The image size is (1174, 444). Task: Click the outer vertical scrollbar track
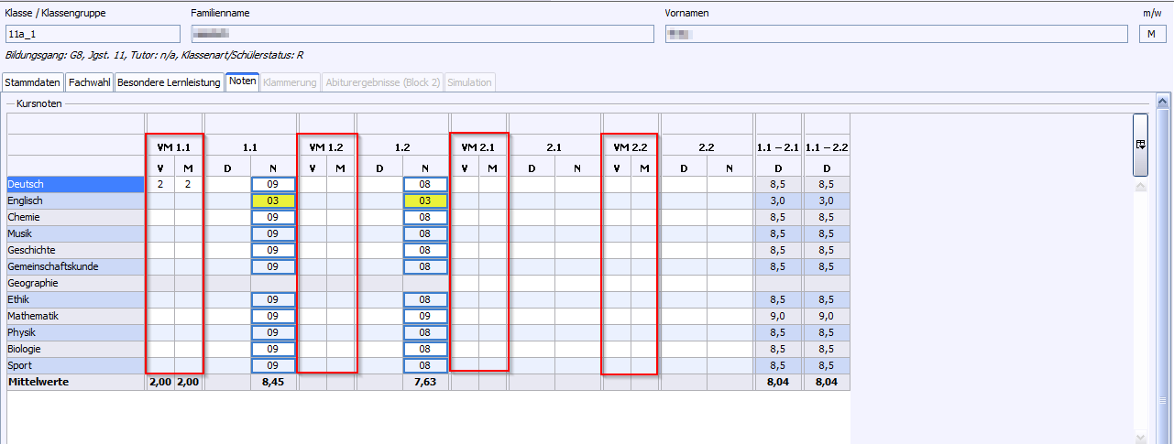coord(1164,275)
